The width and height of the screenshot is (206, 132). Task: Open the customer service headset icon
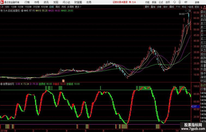[x=174, y=2]
